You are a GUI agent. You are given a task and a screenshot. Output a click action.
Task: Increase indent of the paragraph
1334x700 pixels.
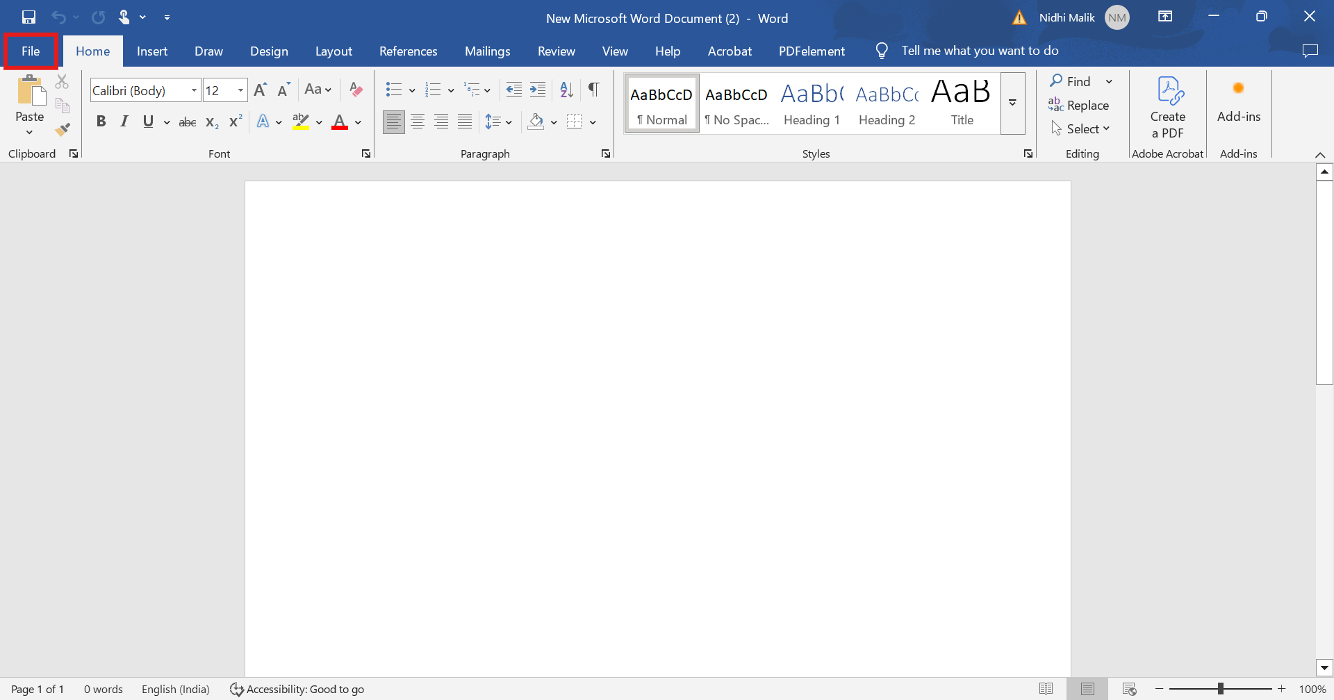(538, 90)
